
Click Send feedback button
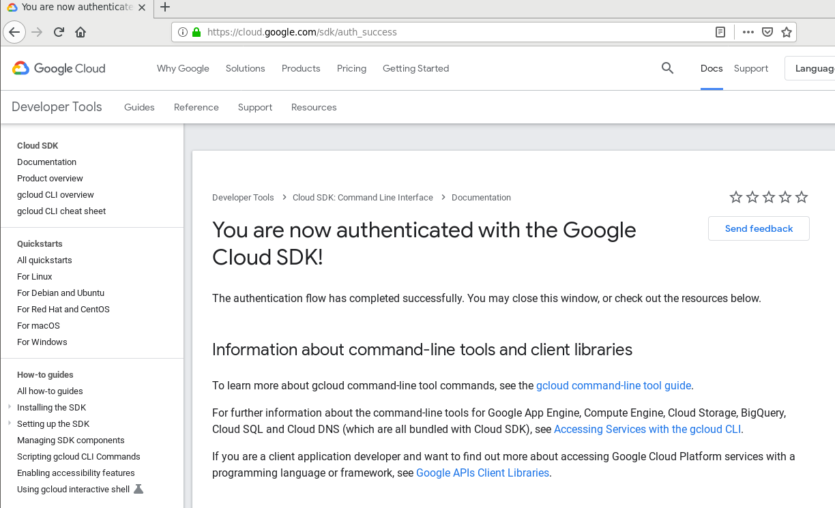click(x=759, y=228)
